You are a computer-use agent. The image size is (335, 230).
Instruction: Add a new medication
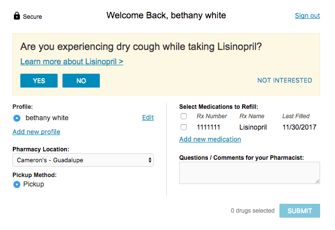(210, 139)
